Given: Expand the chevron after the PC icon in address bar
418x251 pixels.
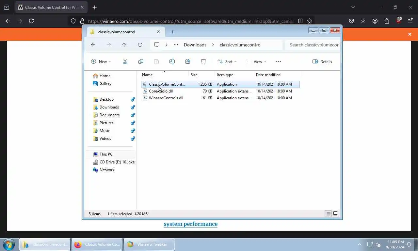Looking at the screenshot, I should 166,45.
